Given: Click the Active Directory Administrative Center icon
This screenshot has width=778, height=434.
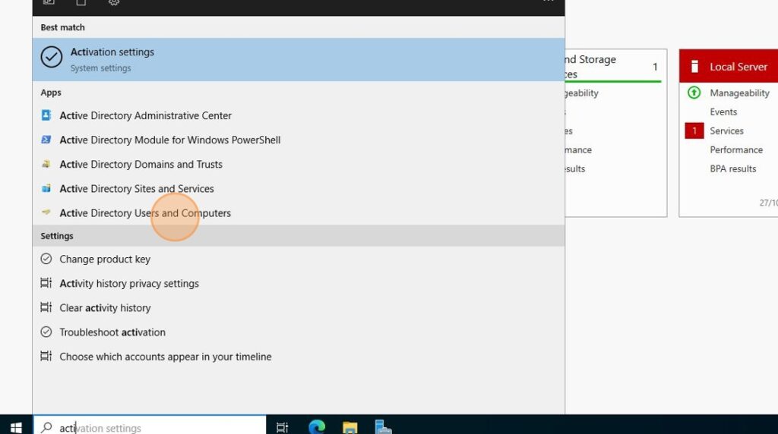Looking at the screenshot, I should (x=46, y=115).
